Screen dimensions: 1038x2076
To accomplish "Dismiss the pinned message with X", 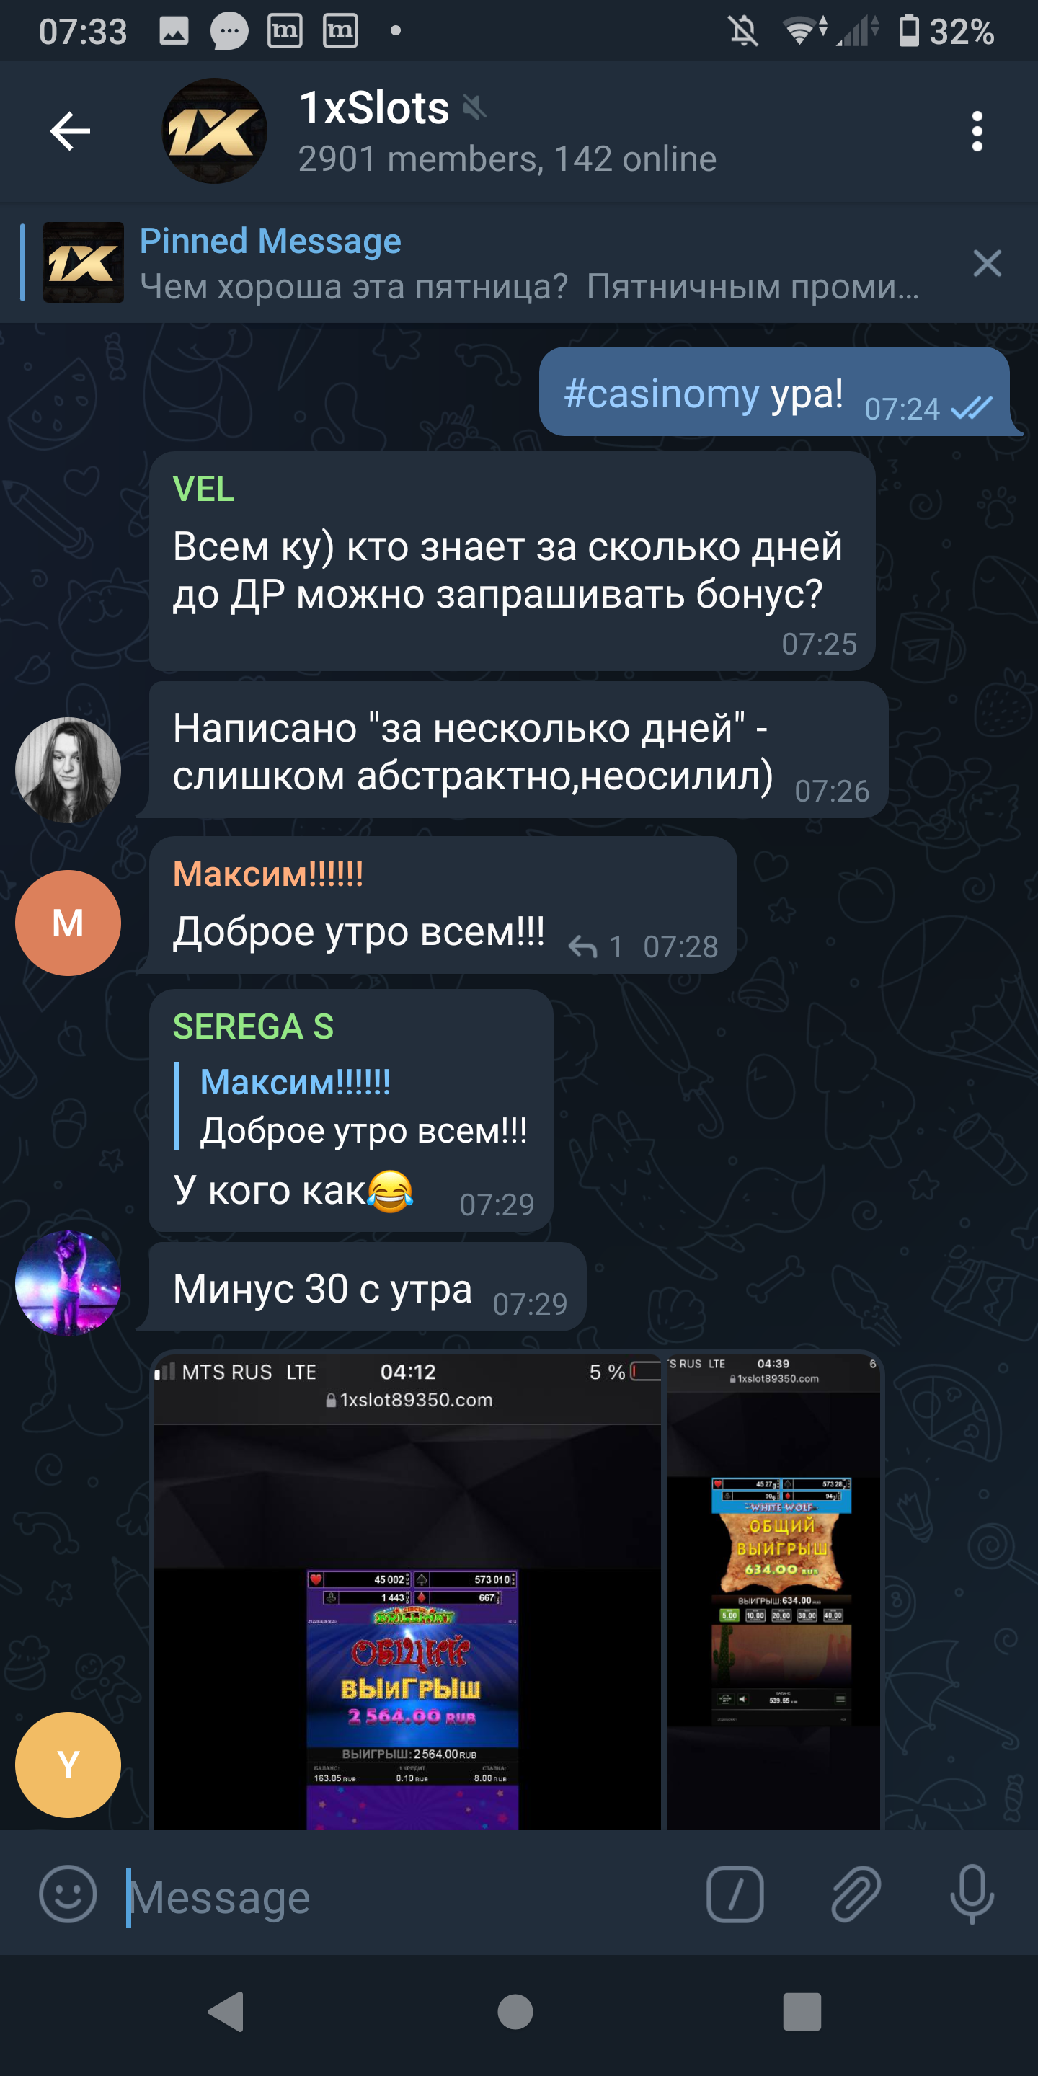I will pyautogui.click(x=986, y=264).
